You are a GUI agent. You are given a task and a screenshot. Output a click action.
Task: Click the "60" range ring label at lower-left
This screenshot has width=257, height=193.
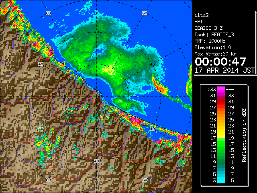[48, 180]
